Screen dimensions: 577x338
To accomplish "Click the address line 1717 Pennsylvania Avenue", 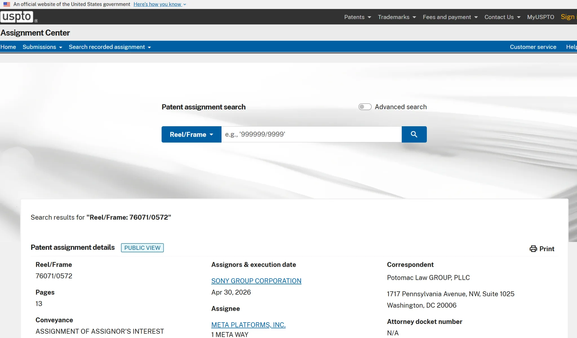I will [x=450, y=294].
